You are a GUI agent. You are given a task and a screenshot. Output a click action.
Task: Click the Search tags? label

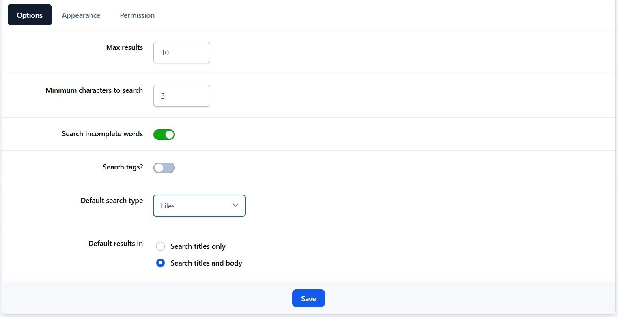(123, 167)
